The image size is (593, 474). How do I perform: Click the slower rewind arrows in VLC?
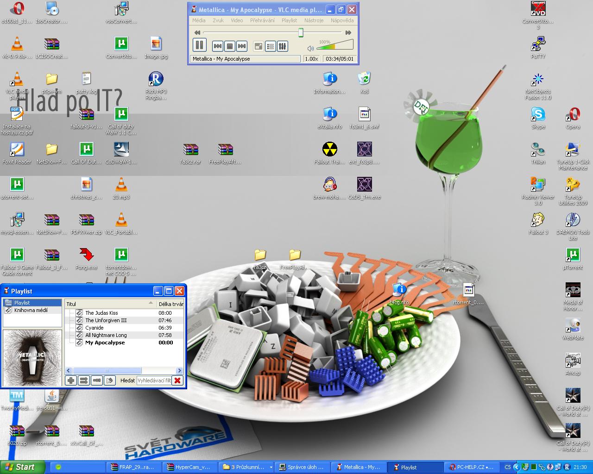(197, 32)
